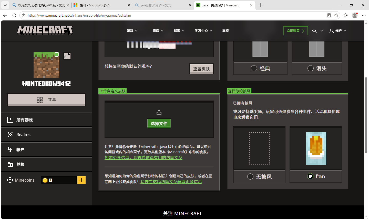Click the pencil edit avatar icon

pyautogui.click(x=67, y=56)
